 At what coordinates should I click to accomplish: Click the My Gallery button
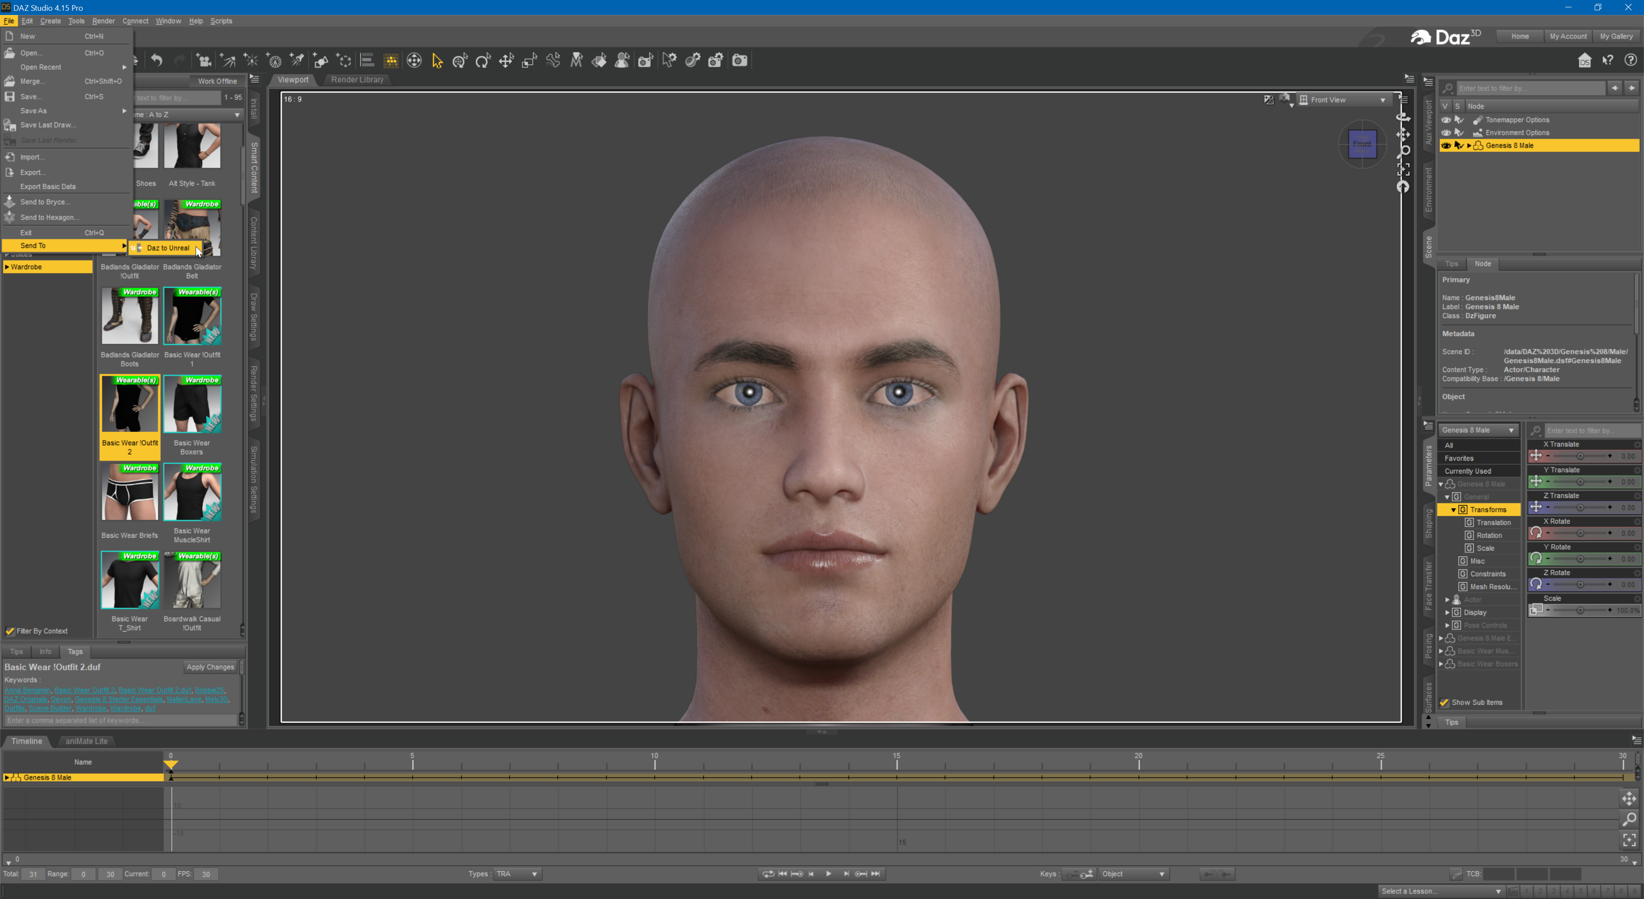pyautogui.click(x=1617, y=36)
